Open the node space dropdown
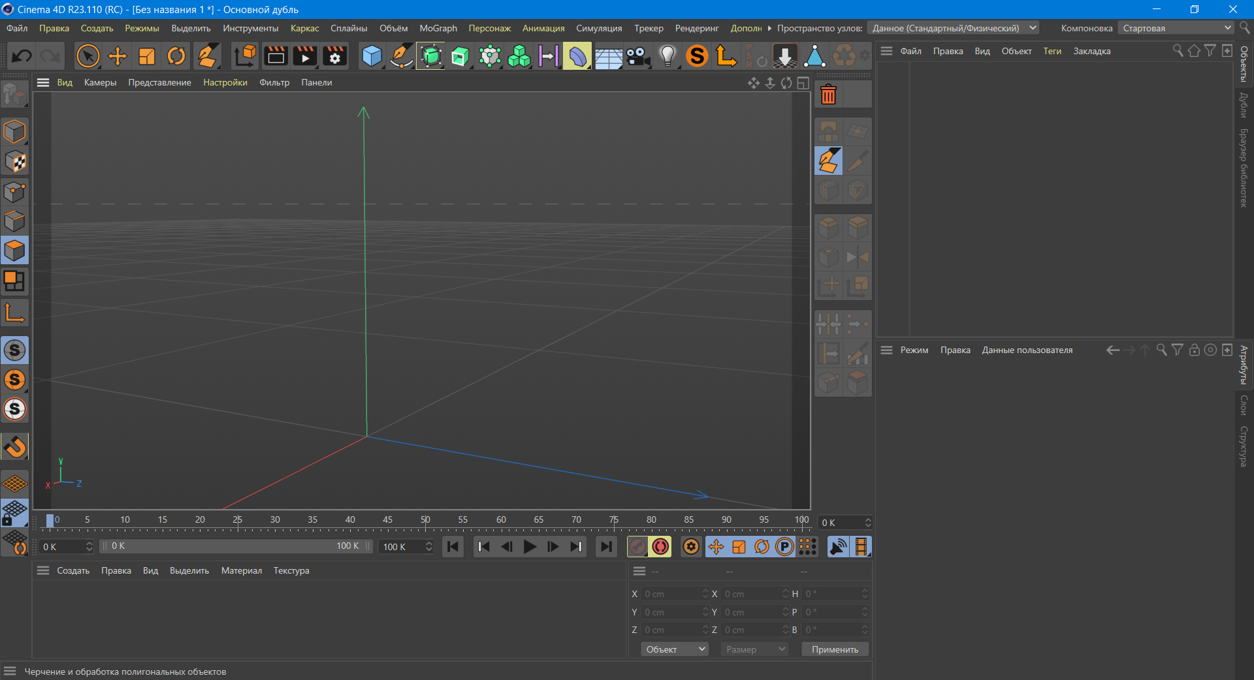 [952, 28]
